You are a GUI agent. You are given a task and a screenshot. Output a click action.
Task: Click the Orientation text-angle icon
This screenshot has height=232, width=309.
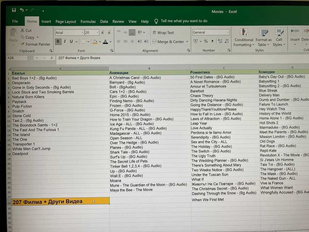[140, 32]
